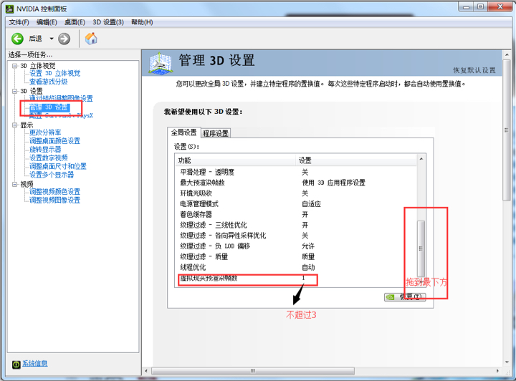
Task: Open the 系统信息 link
Action: (x=34, y=363)
